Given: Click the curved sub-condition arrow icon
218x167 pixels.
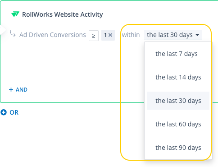Looking at the screenshot, I should coord(13,33).
